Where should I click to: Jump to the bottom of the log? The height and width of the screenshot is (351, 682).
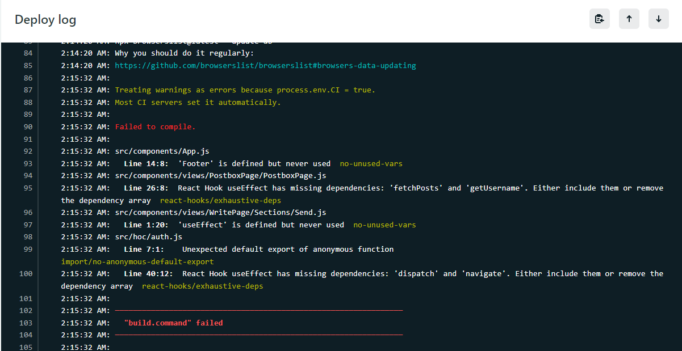pyautogui.click(x=658, y=19)
